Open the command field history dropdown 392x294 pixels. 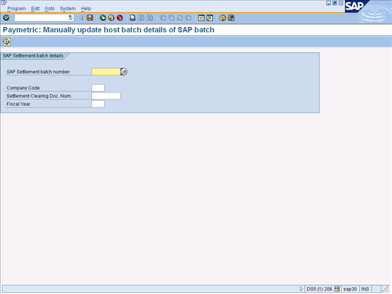[70, 18]
